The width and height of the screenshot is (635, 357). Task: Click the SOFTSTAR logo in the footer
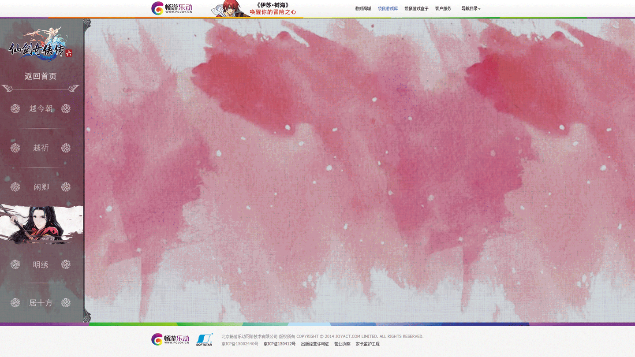[x=204, y=340]
